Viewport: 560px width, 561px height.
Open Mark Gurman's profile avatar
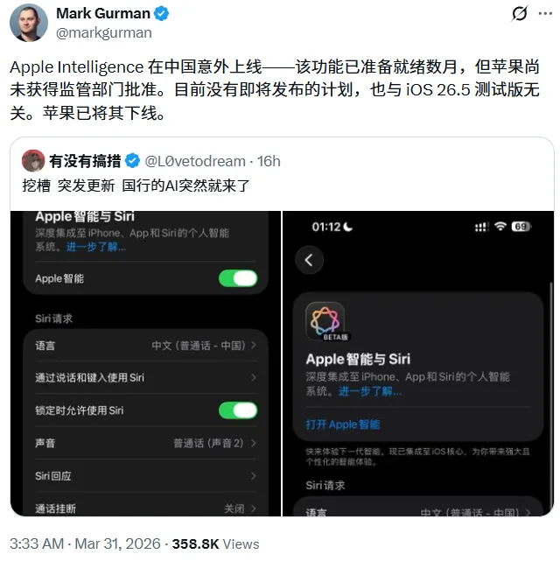[29, 23]
